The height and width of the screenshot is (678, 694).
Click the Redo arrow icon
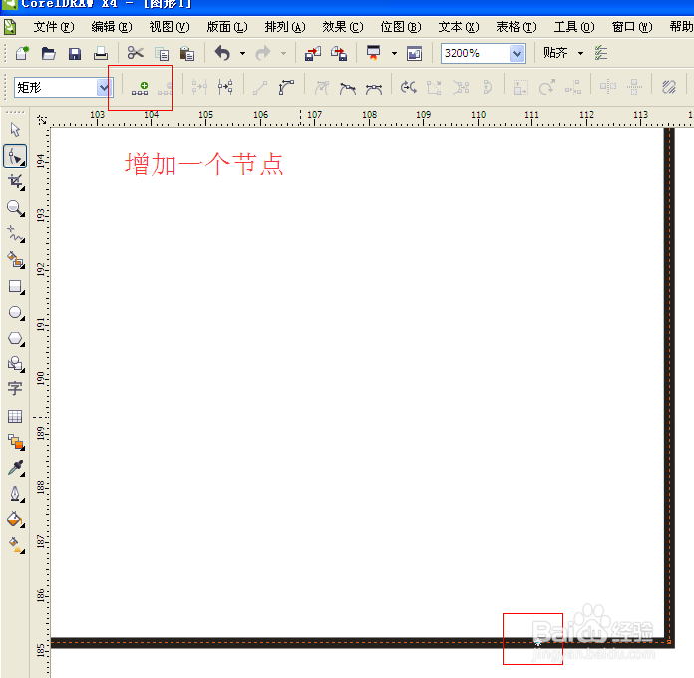click(x=263, y=53)
